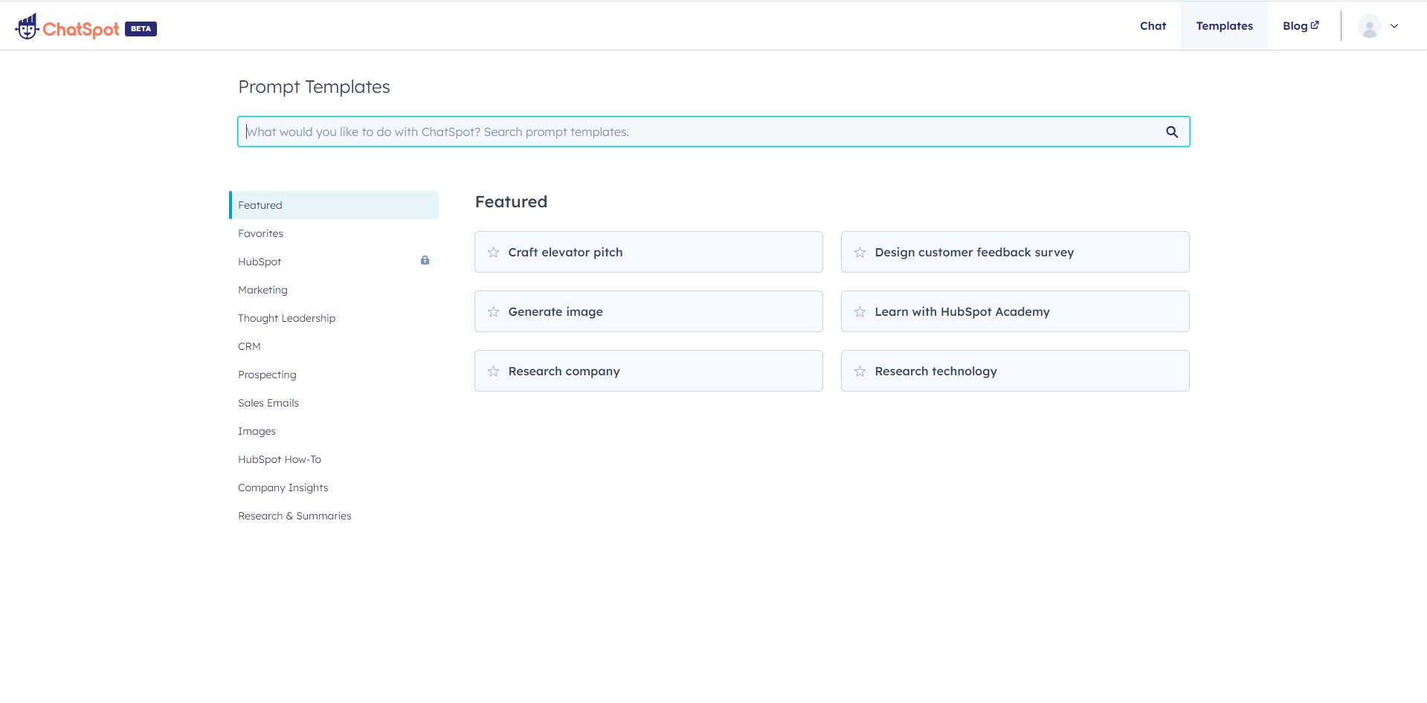The image size is (1427, 703).
Task: Favorite the Craft elevator pitch template star
Action: click(493, 252)
